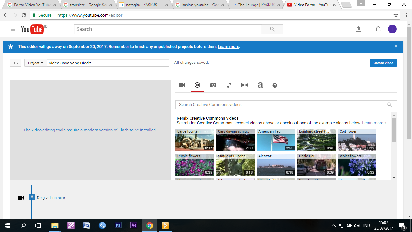This screenshot has width=412, height=232.
Task: Click the Flash required message link
Action: point(90,130)
